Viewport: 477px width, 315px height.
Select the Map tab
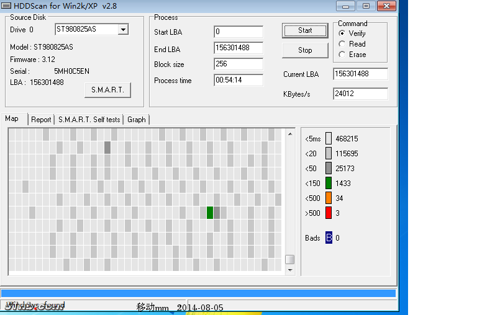(x=12, y=119)
